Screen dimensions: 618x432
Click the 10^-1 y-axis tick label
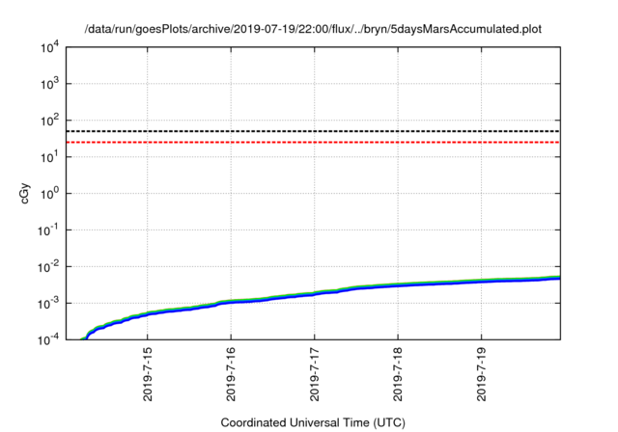point(48,230)
